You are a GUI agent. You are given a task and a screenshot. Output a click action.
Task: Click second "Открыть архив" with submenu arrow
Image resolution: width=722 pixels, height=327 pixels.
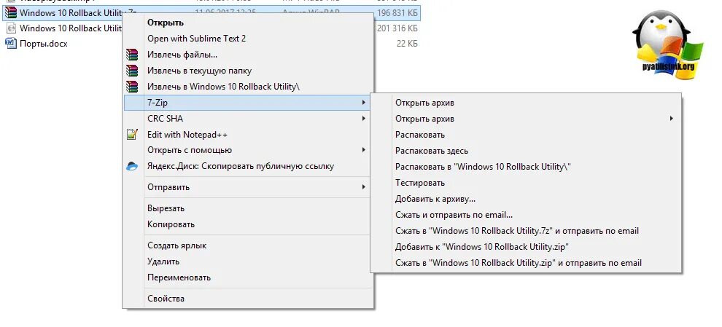(526, 119)
